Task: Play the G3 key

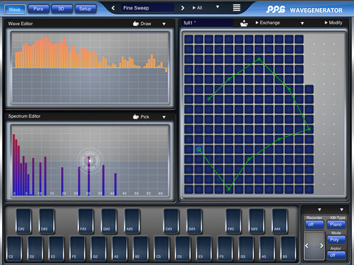Action: pos(246,248)
